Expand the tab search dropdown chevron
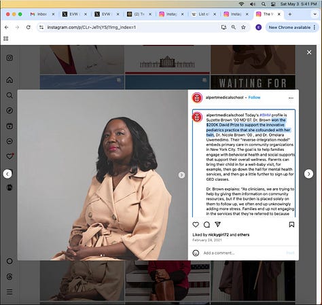322x305 pixels. click(315, 14)
